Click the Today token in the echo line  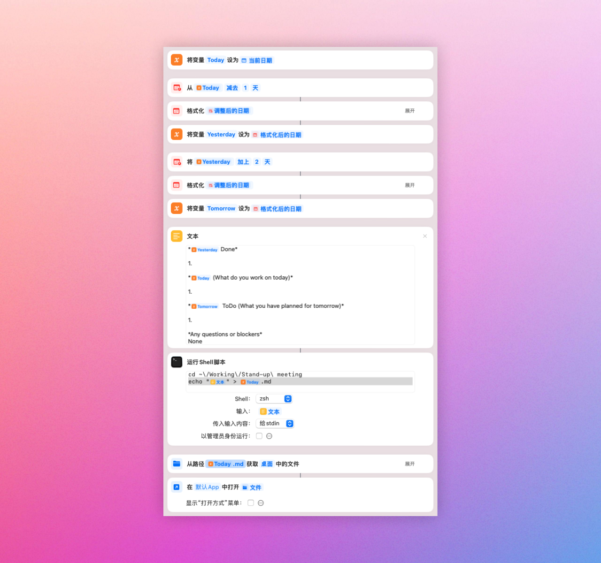(x=250, y=382)
